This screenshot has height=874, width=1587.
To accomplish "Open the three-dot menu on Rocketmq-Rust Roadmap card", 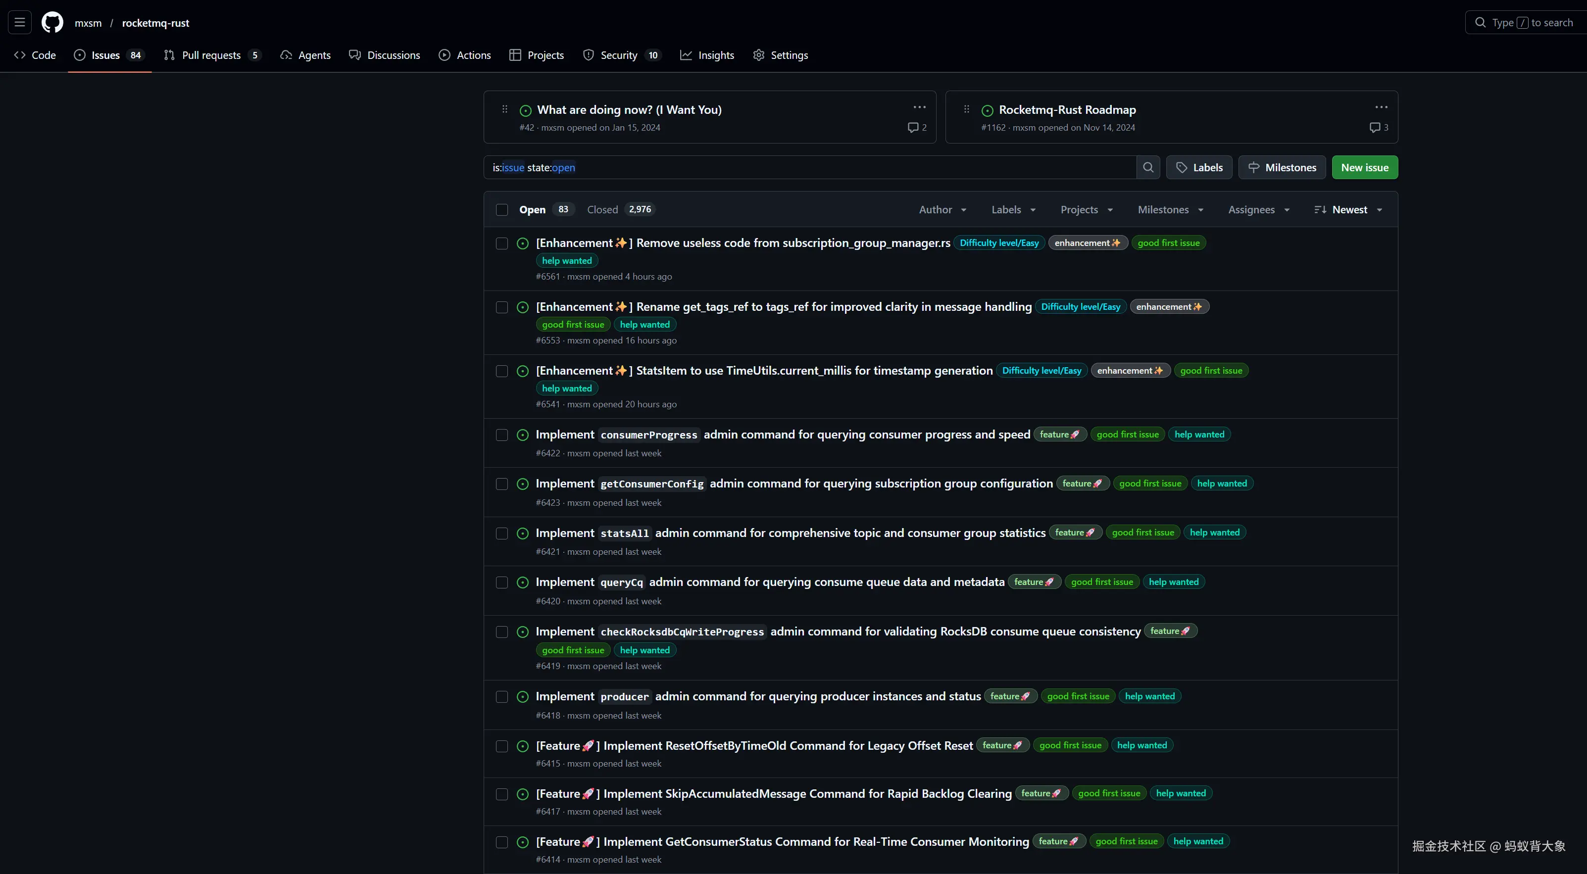I will 1381,107.
